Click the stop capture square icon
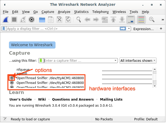The image size is (166, 123). pos(14,20)
